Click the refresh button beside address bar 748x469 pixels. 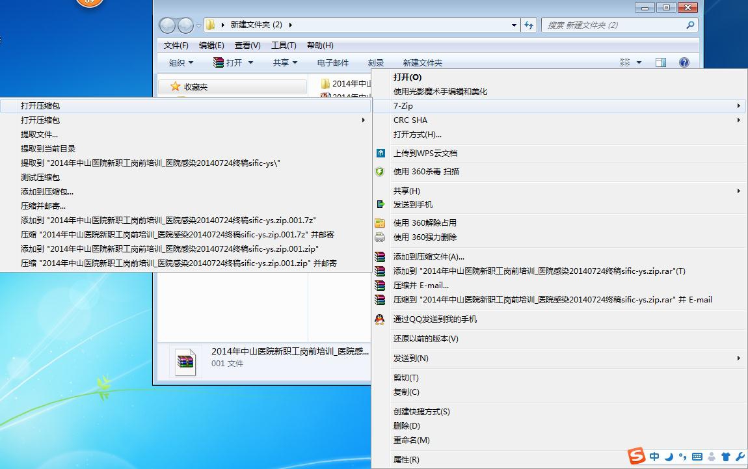(x=529, y=25)
